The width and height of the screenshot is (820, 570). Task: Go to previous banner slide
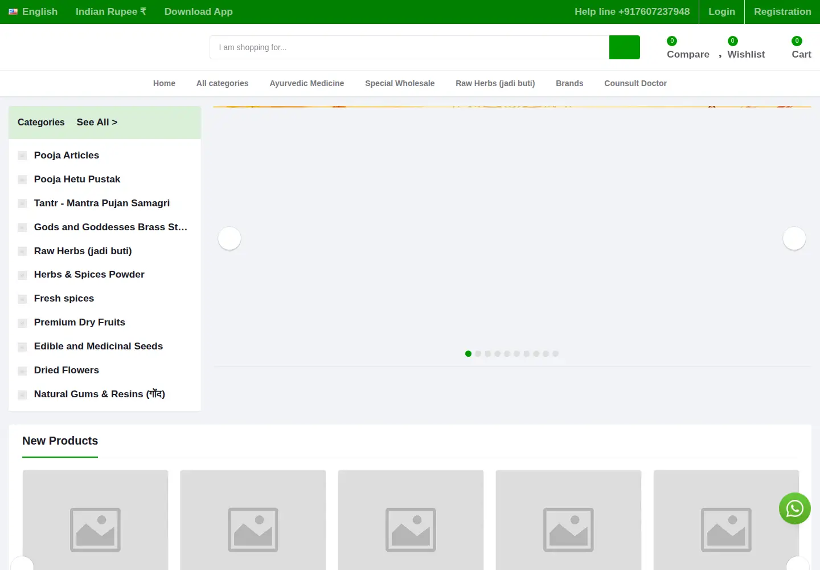point(229,238)
